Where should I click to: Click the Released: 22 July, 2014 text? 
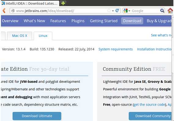click(76, 49)
